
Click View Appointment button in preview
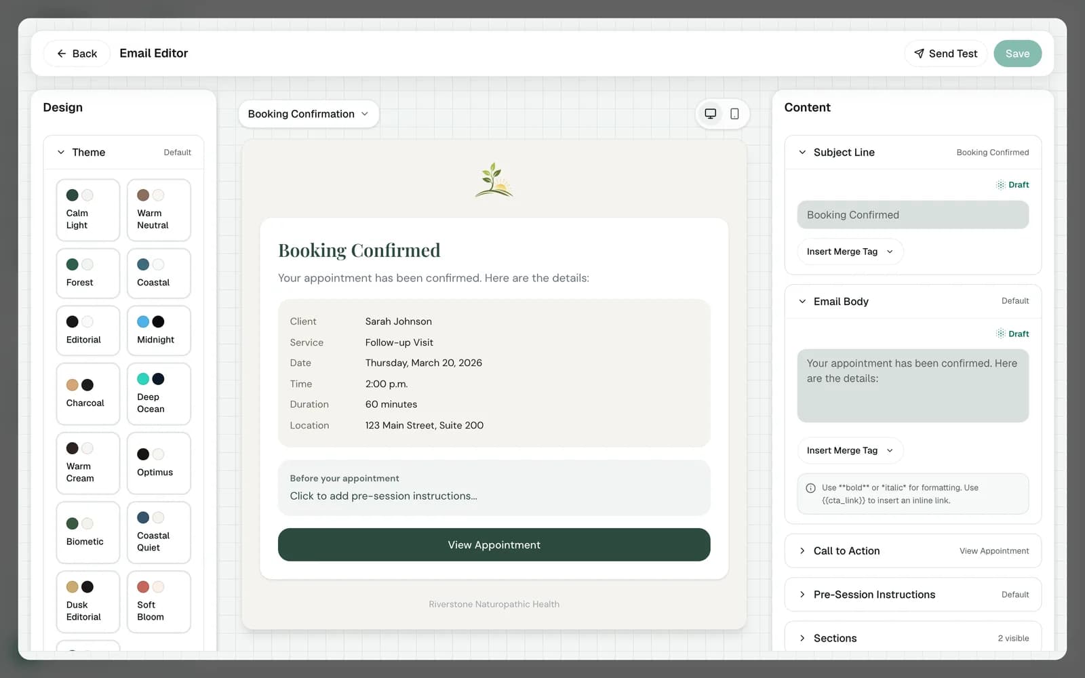[494, 545]
